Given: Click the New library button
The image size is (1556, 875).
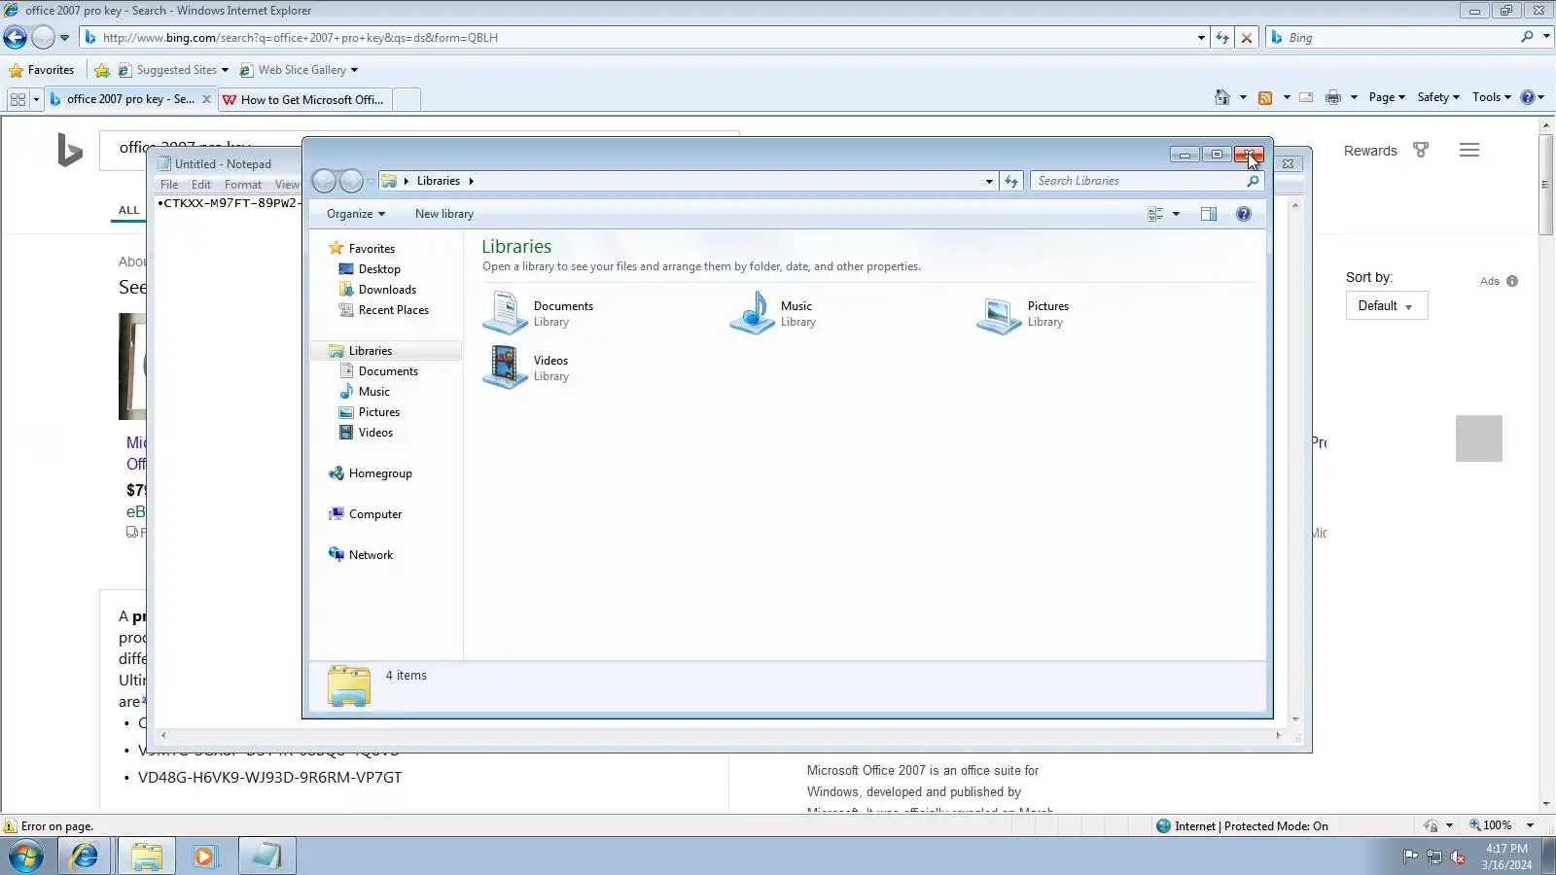Looking at the screenshot, I should (x=444, y=214).
